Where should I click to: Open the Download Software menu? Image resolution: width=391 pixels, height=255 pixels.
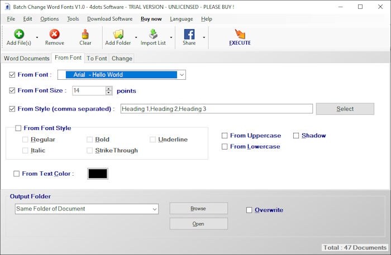109,19
